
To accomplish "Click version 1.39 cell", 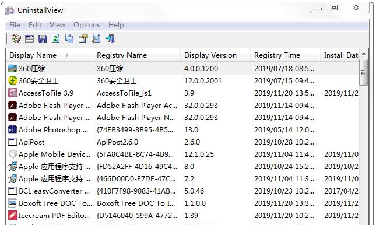I will (x=191, y=216).
